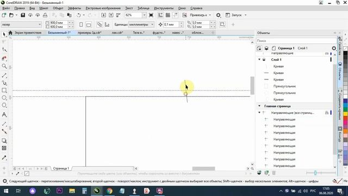Switch to Экран приветствия tab
The image size is (348, 196).
tap(28, 33)
